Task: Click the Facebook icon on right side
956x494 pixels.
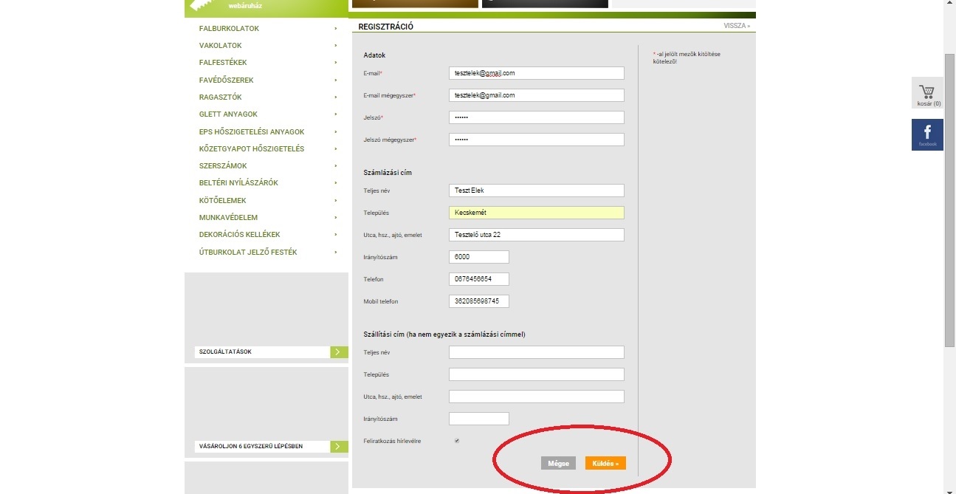Action: pyautogui.click(x=927, y=134)
